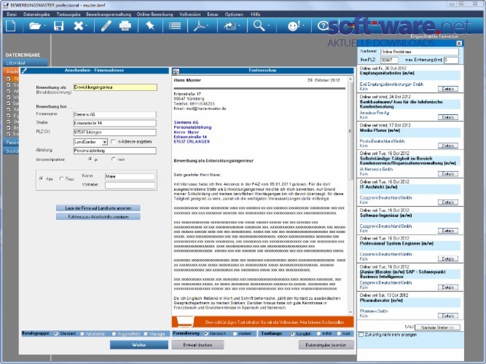Select 'Standard' Berufsgruppe option

(56, 333)
